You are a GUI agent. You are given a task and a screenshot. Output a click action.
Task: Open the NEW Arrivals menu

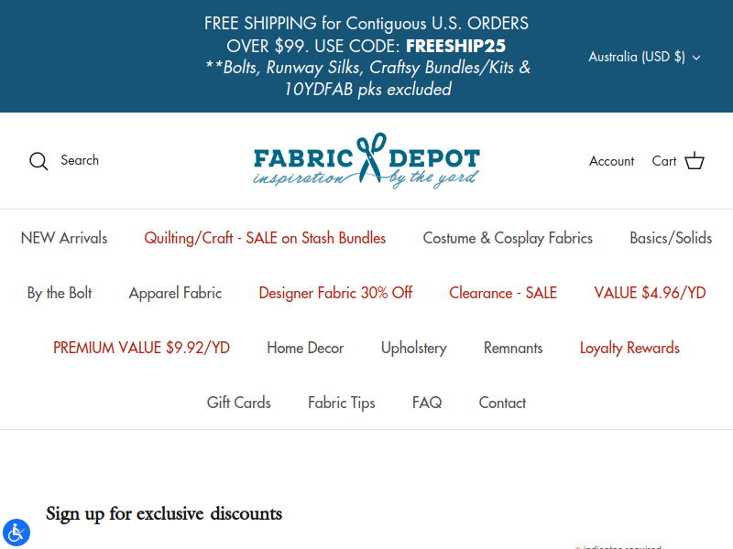64,238
